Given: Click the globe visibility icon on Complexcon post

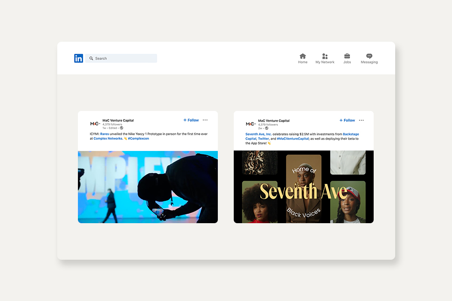Looking at the screenshot, I should point(122,128).
